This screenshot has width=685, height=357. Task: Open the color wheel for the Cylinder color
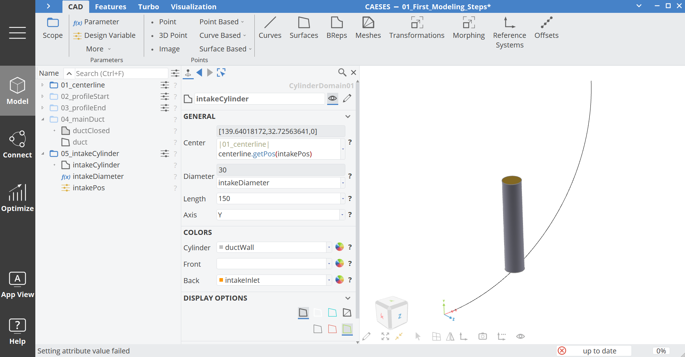tap(339, 247)
